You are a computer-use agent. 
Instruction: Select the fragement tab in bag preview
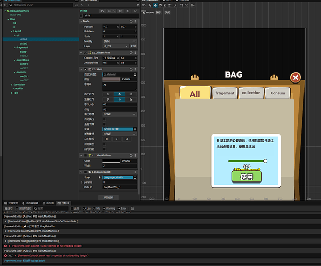[x=225, y=93]
